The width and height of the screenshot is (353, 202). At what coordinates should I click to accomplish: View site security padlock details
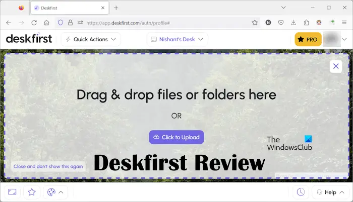tap(70, 23)
